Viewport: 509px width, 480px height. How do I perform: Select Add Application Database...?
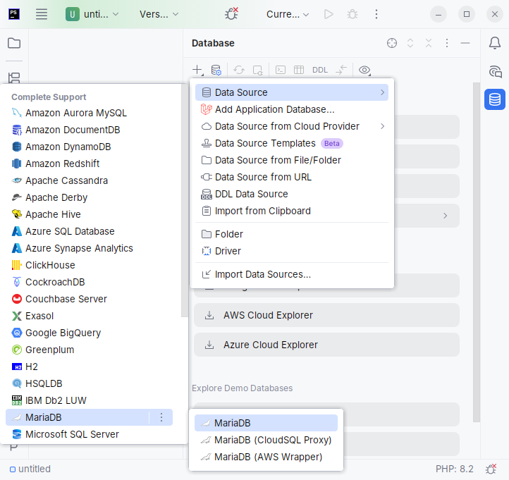[x=292, y=109]
